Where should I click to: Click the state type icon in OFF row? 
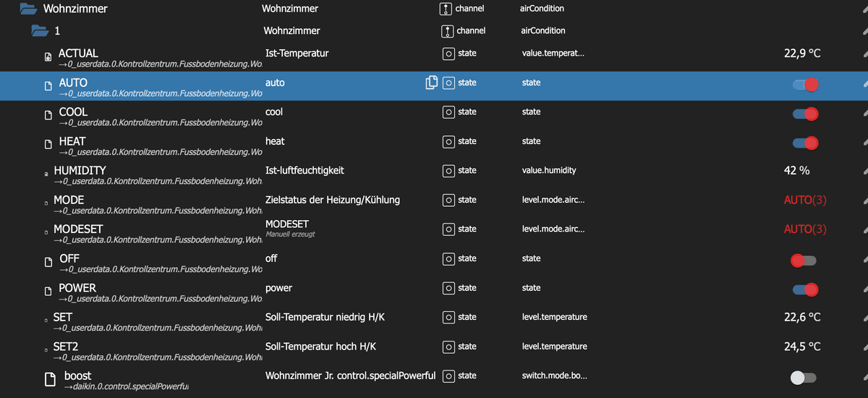[x=448, y=258]
